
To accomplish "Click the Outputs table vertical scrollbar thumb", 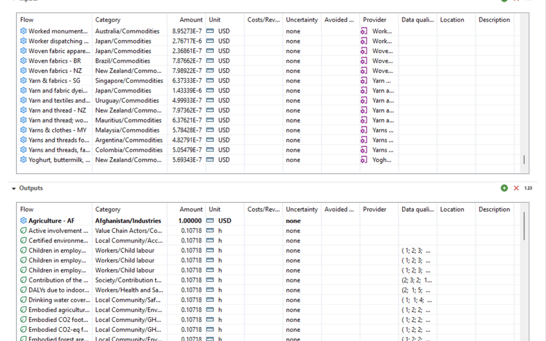I will coord(524,226).
